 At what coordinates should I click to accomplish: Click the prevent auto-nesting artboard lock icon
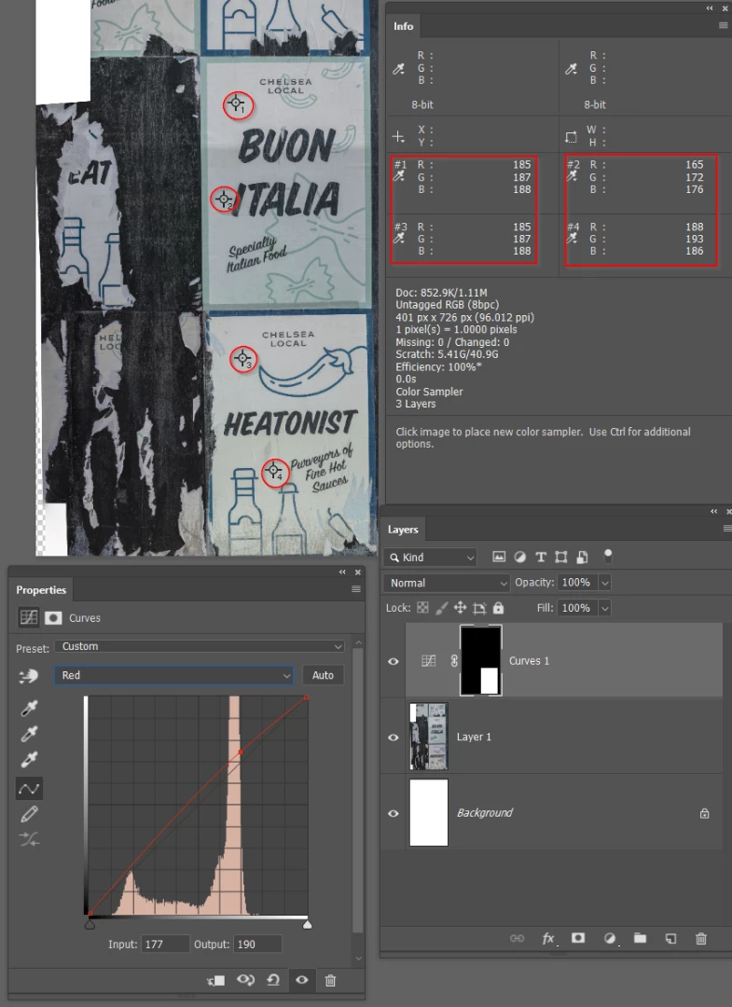click(479, 608)
